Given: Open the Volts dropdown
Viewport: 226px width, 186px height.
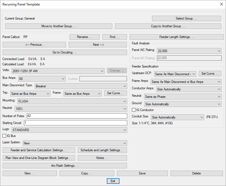Looking at the screenshot, I should point(58,71).
